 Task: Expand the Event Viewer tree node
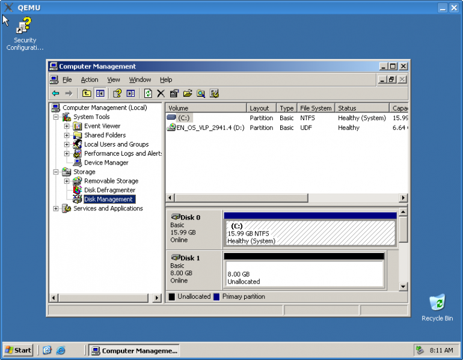(67, 126)
